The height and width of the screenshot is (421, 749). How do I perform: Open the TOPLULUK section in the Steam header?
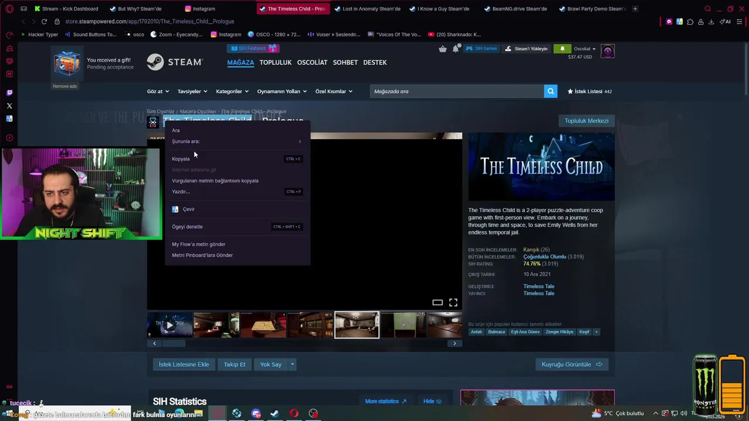pyautogui.click(x=275, y=63)
